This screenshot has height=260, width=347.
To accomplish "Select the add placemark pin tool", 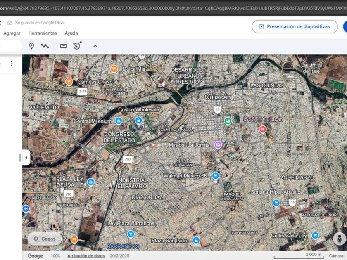I will [31, 46].
